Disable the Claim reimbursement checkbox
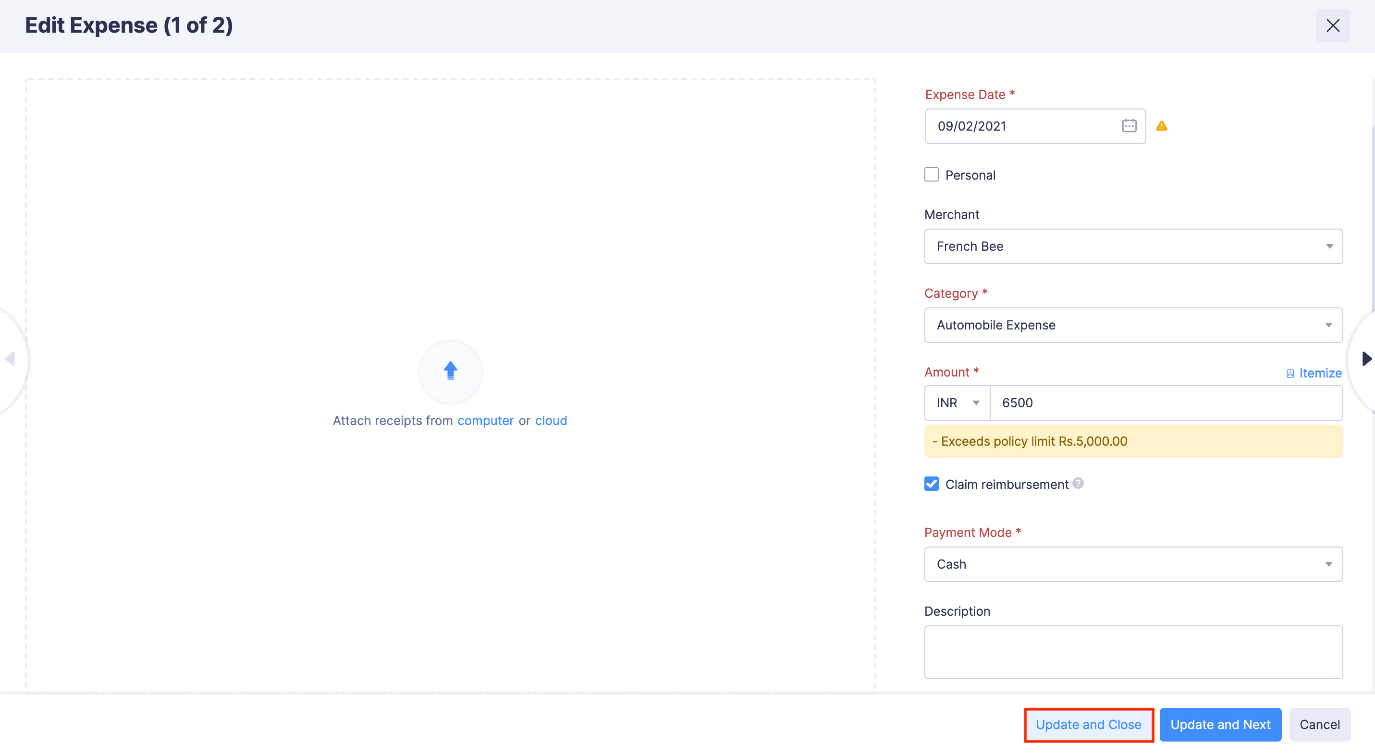The height and width of the screenshot is (755, 1375). pos(932,484)
